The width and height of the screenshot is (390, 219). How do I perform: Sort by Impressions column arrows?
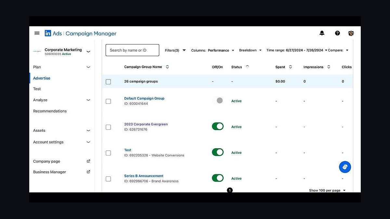pyautogui.click(x=329, y=67)
